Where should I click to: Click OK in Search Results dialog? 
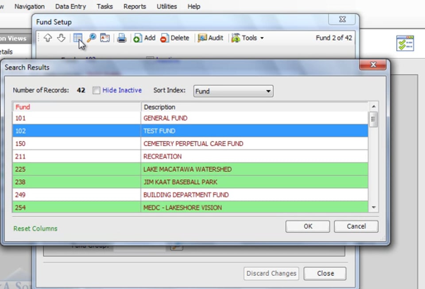[x=308, y=226]
